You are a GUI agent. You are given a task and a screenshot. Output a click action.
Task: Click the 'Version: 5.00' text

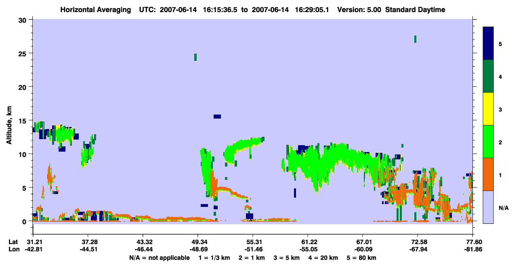point(360,10)
